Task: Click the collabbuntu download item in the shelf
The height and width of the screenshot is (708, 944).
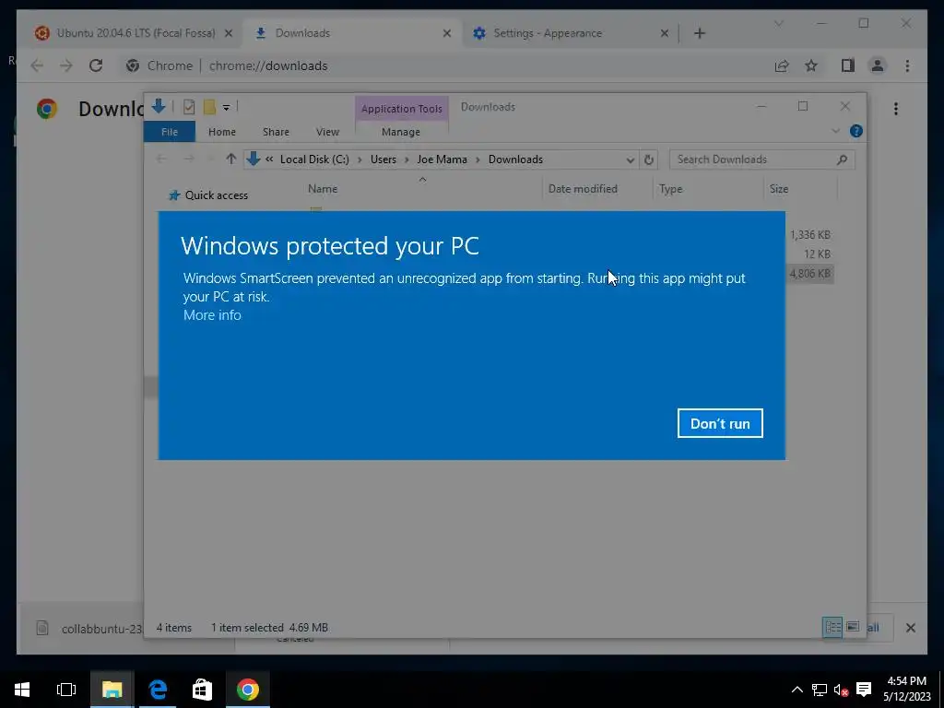Action: click(84, 629)
